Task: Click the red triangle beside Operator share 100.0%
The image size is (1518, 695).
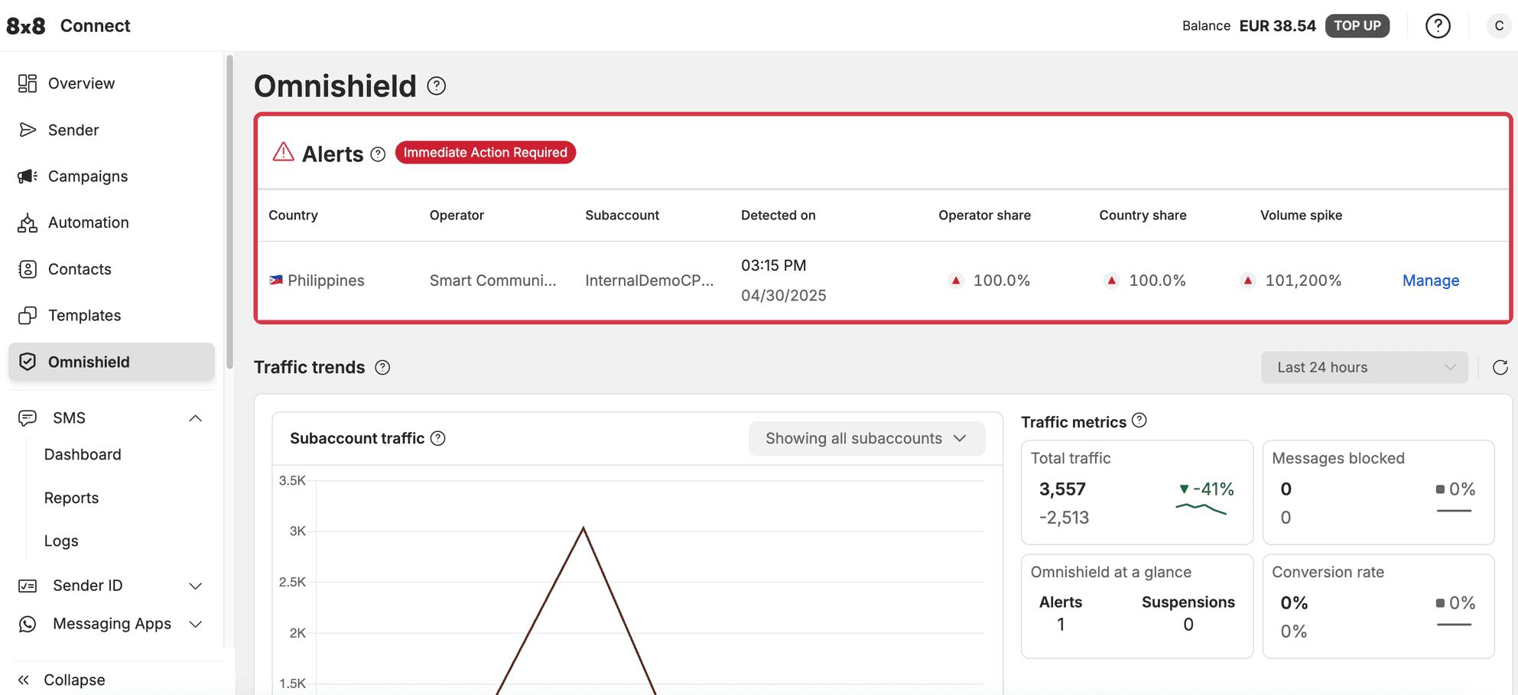Action: (x=955, y=281)
